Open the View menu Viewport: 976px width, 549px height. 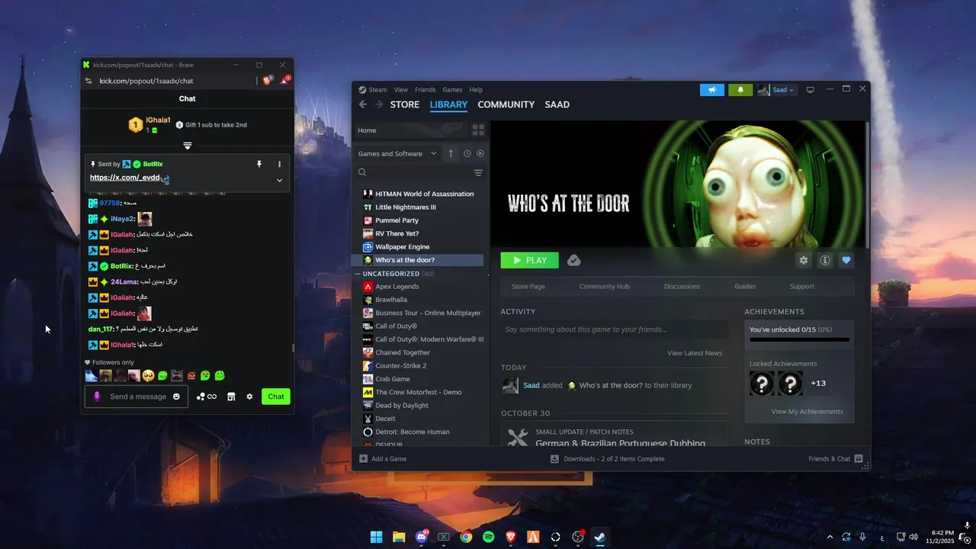pyautogui.click(x=401, y=90)
